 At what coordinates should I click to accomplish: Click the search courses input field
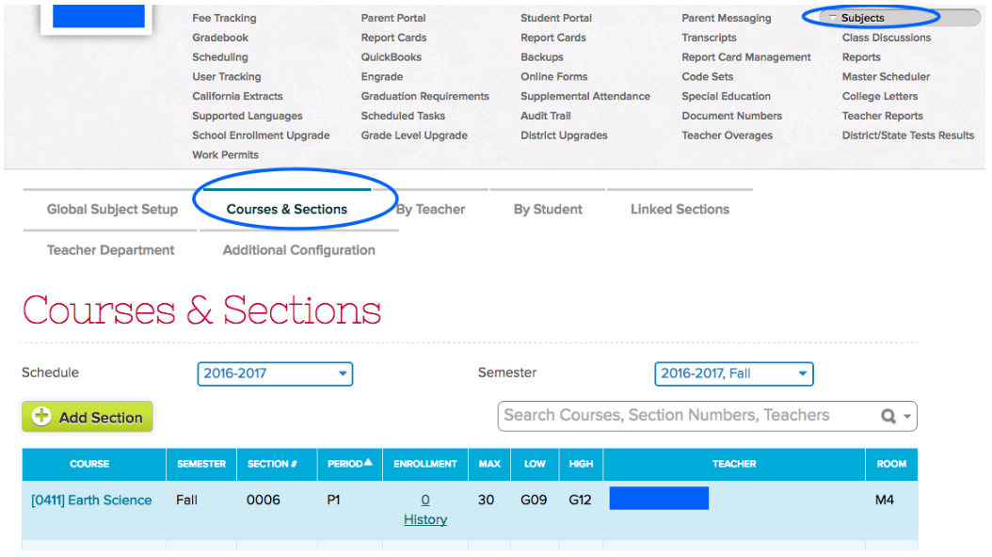click(x=688, y=416)
